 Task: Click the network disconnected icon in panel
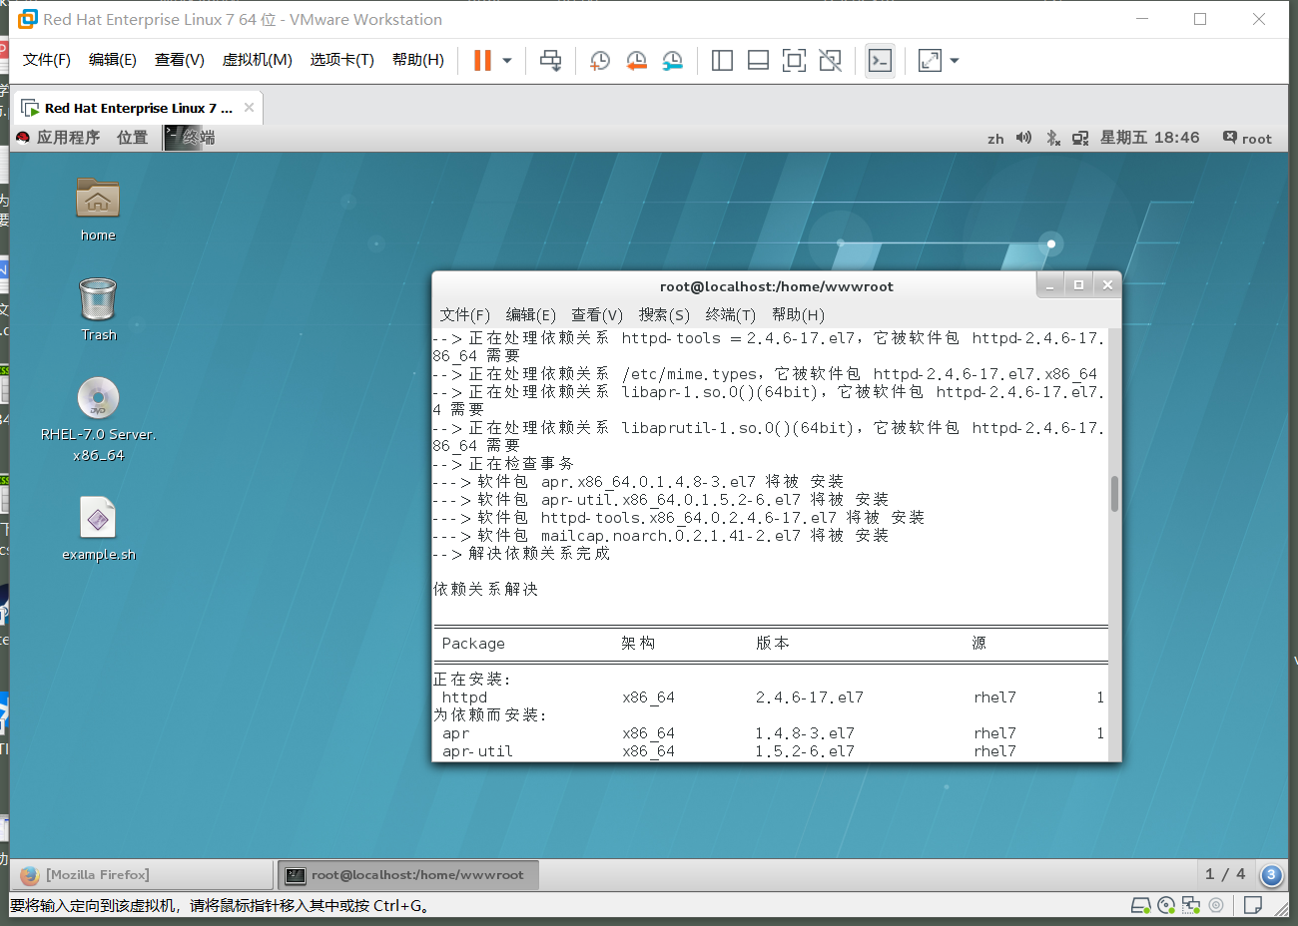point(1080,138)
